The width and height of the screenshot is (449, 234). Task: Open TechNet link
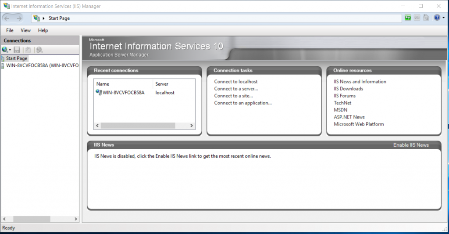pos(342,103)
